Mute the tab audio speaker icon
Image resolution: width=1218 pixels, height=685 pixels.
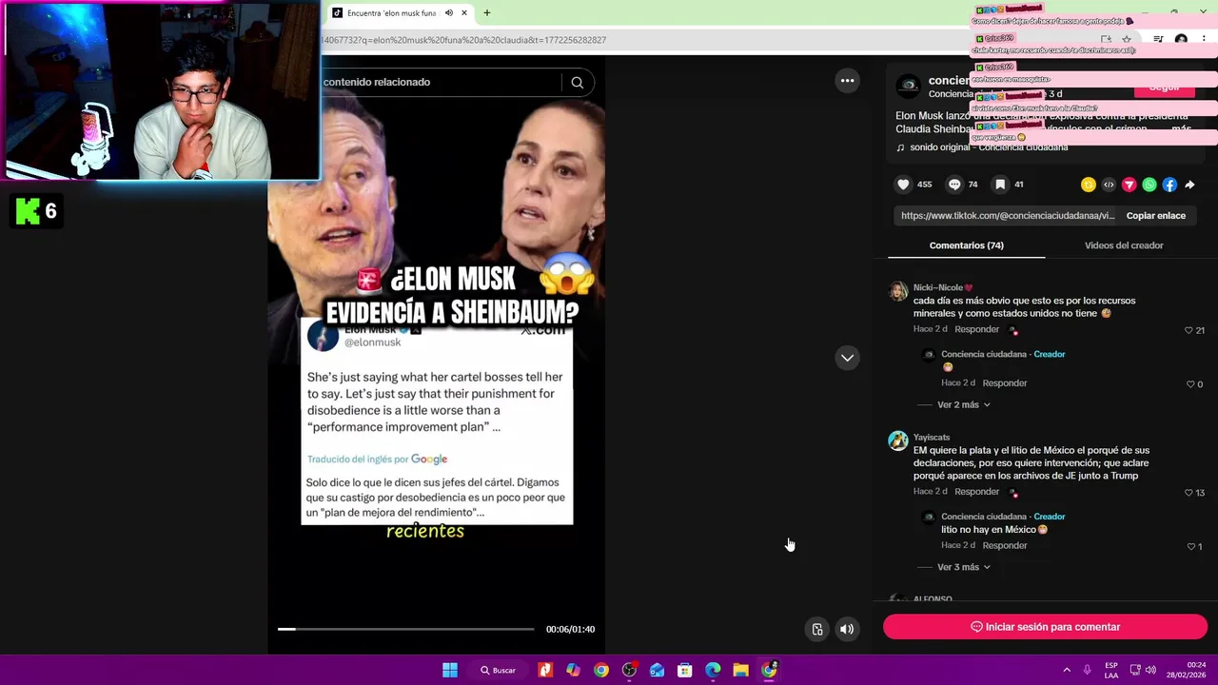pyautogui.click(x=448, y=13)
